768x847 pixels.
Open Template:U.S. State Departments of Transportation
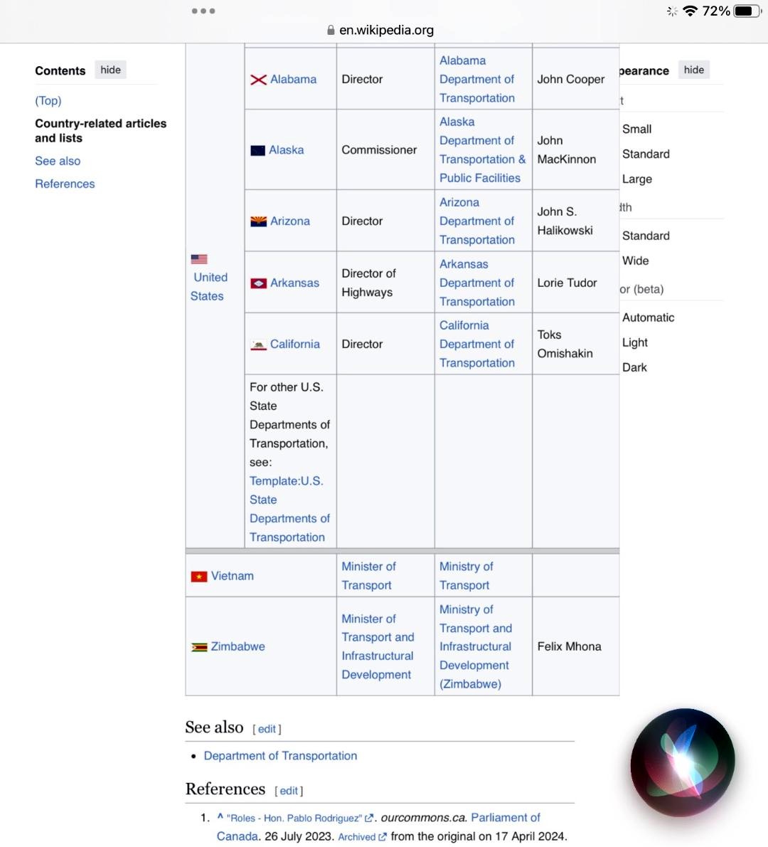click(289, 509)
